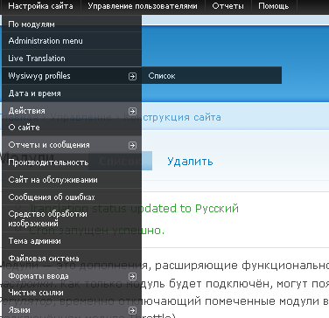Switch to the Удалить tab

tap(190, 161)
